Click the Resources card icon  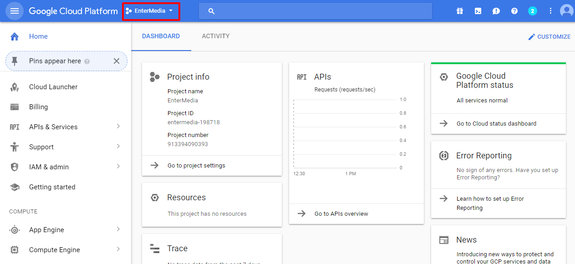click(155, 198)
